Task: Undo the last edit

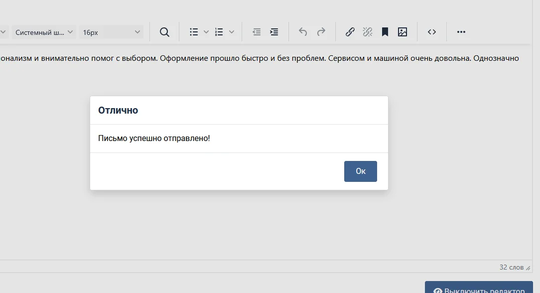Action: 303,32
